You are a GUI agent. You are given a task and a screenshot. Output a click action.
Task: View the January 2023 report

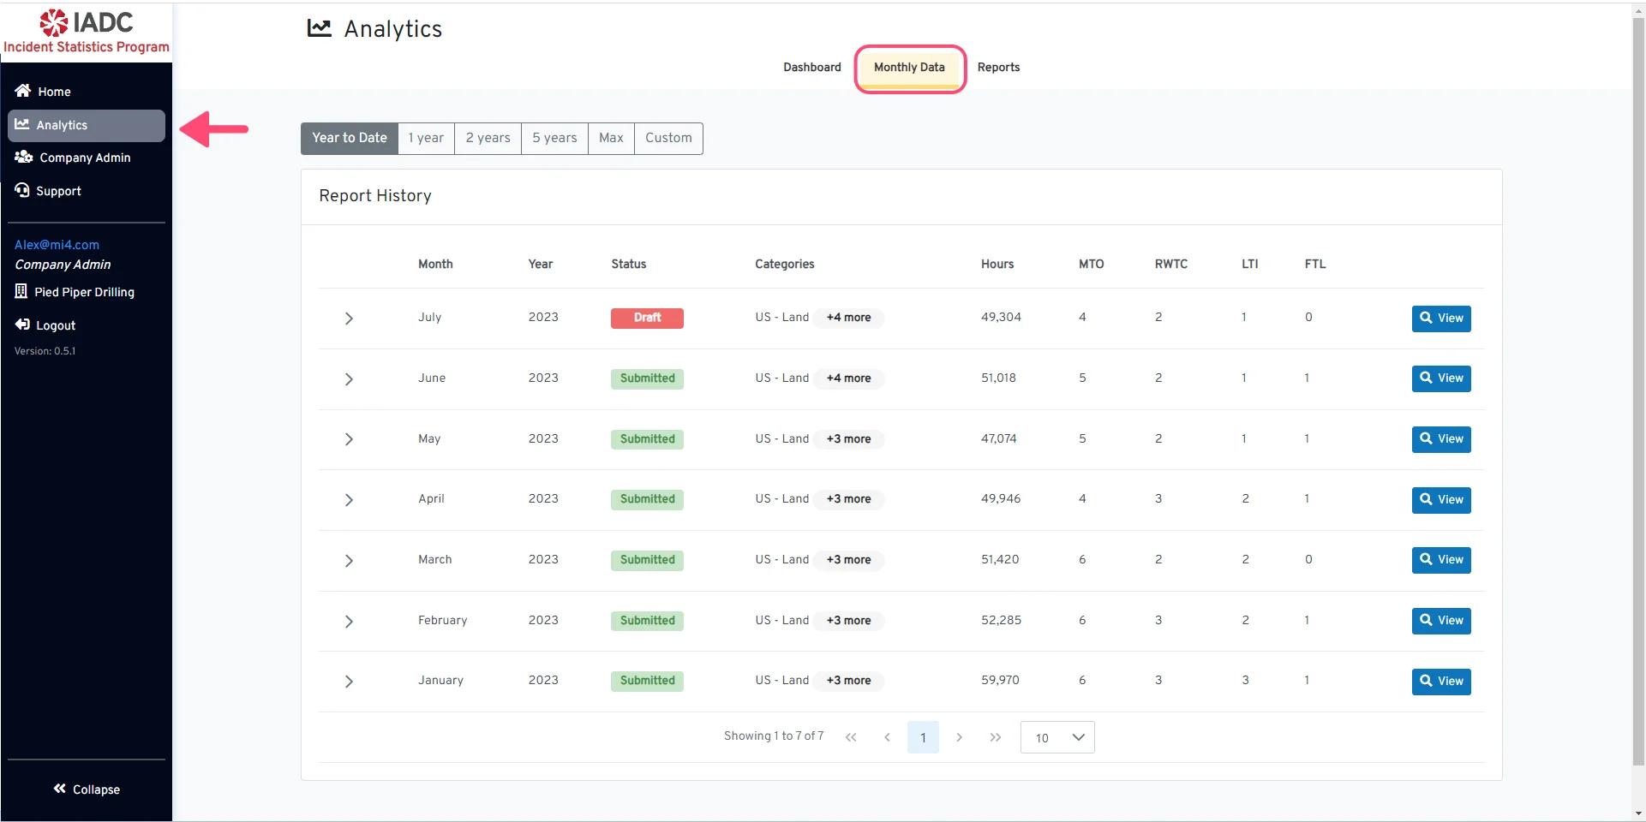click(1441, 682)
